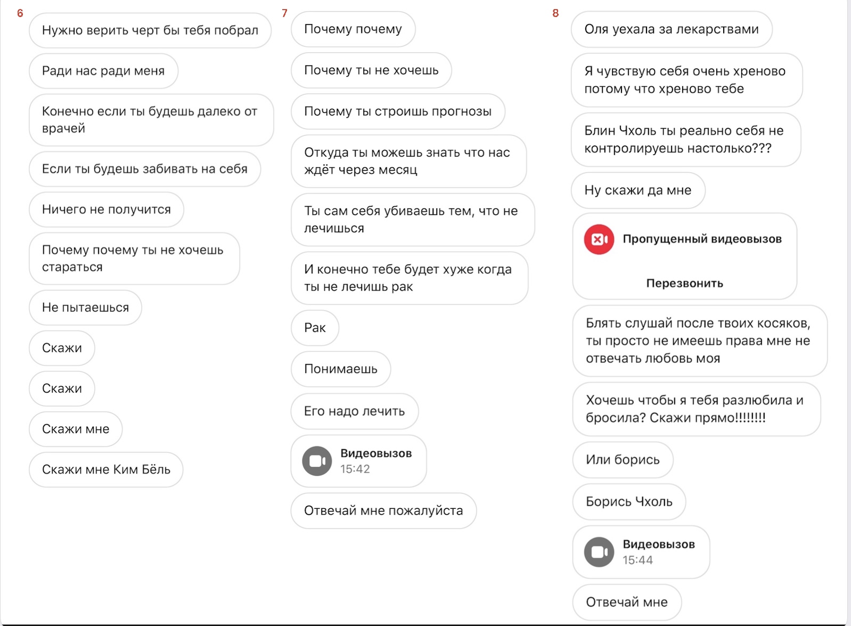
Task: Select the 'Отвечай мне пожалуйста' message
Action: 383,510
